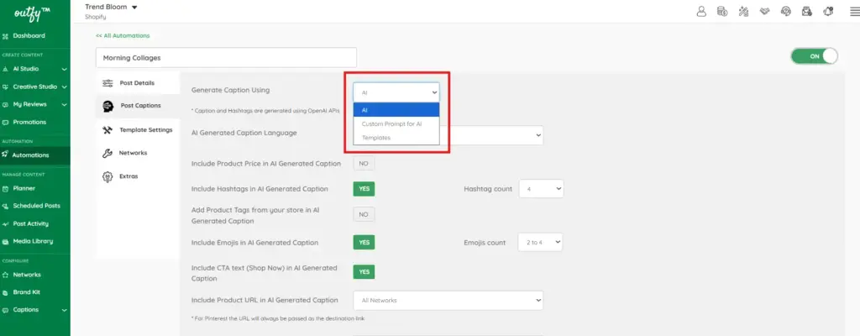Click the Automations rocket icon

click(x=6, y=155)
